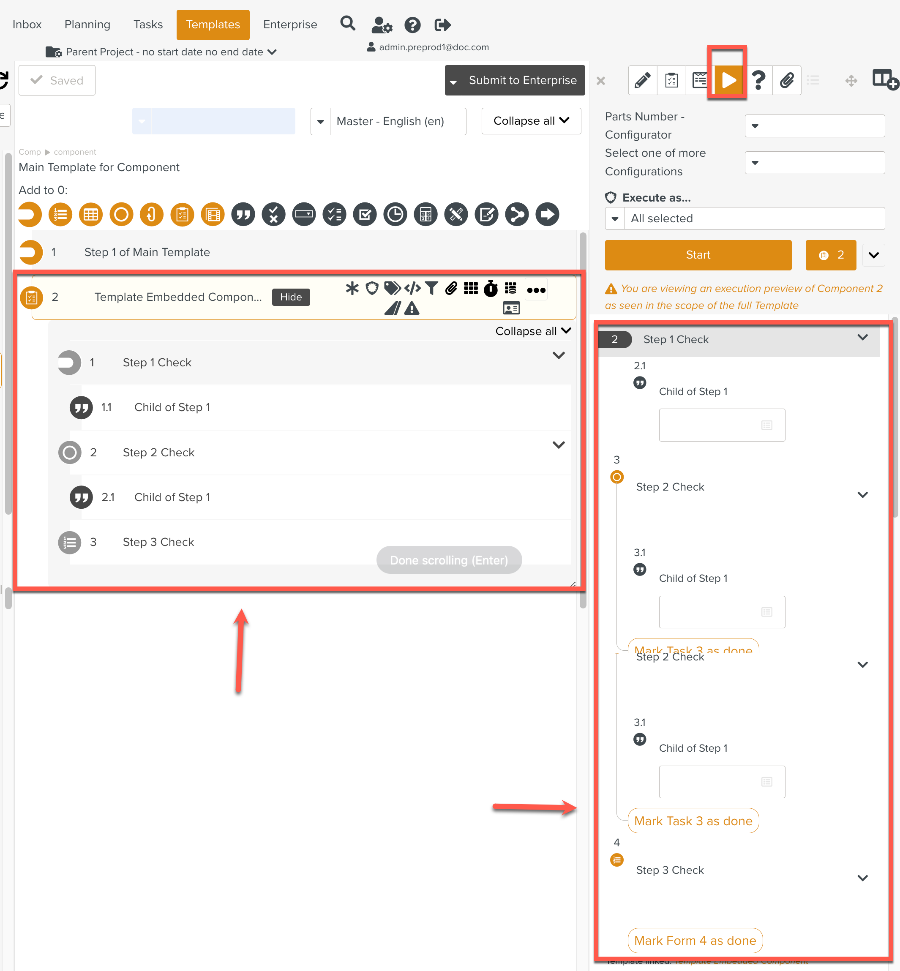The height and width of the screenshot is (971, 900).
Task: Add the multi-checklist field in palette
Action: coord(335,214)
